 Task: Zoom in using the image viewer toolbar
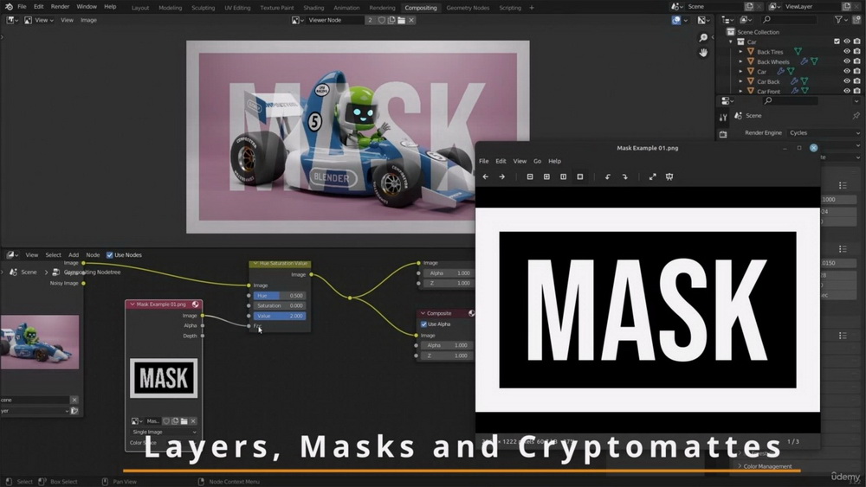click(x=546, y=177)
